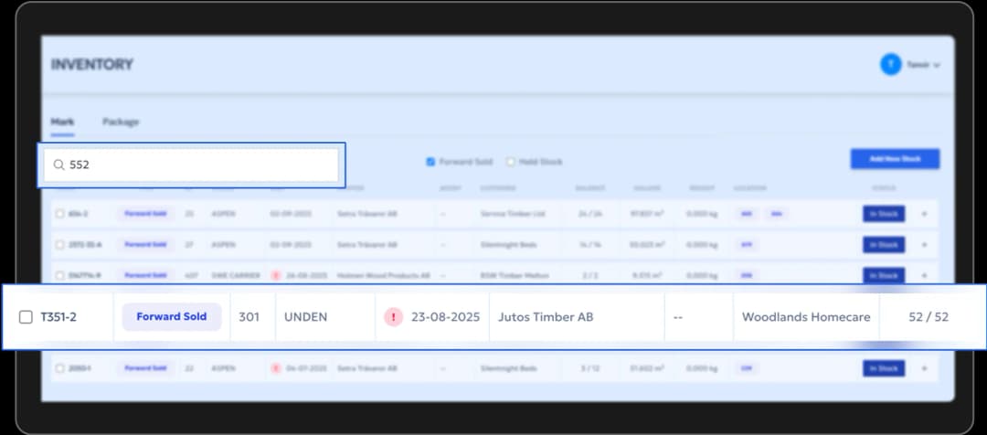Select the Mark tab

[62, 122]
